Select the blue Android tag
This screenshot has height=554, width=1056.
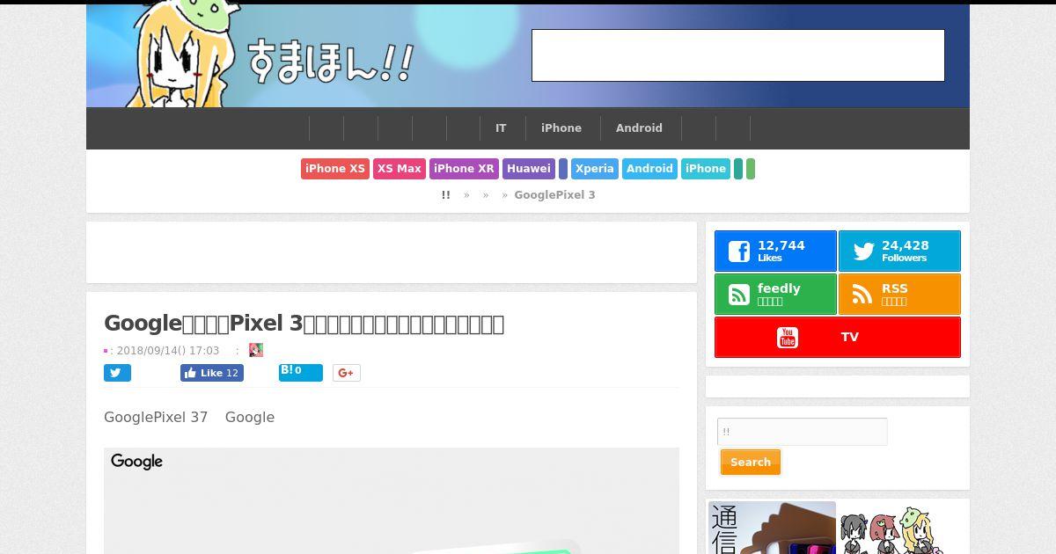(649, 169)
